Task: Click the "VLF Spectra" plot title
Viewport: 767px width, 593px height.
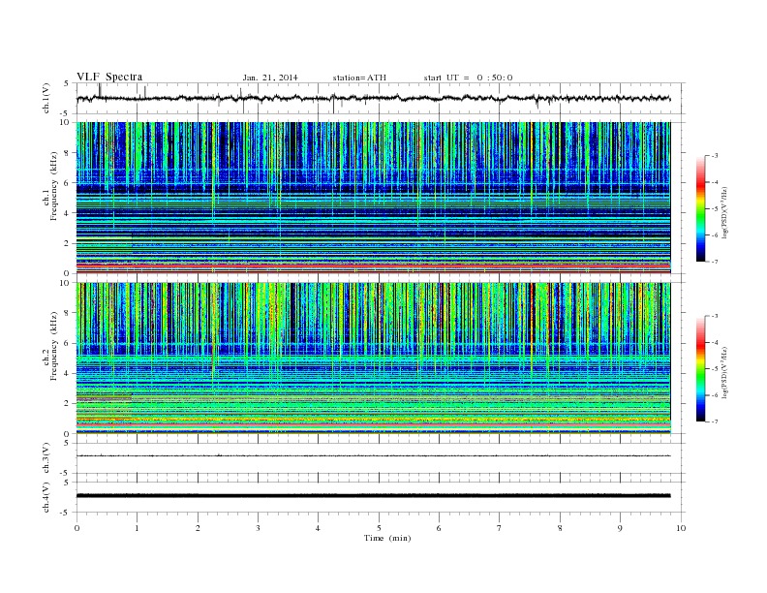Action: (x=109, y=77)
